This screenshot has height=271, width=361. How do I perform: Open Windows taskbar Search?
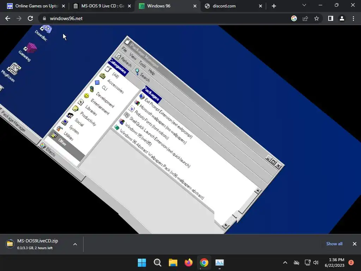click(158, 263)
